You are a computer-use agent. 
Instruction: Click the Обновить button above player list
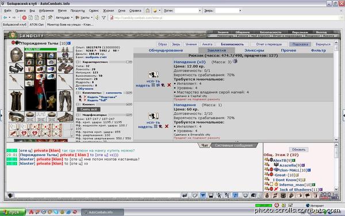click(x=298, y=149)
